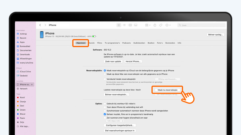Click Zoek naar update button
This screenshot has height=135, width=241.
coord(113,61)
